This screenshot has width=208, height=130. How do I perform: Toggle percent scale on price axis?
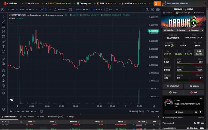pos(148,111)
